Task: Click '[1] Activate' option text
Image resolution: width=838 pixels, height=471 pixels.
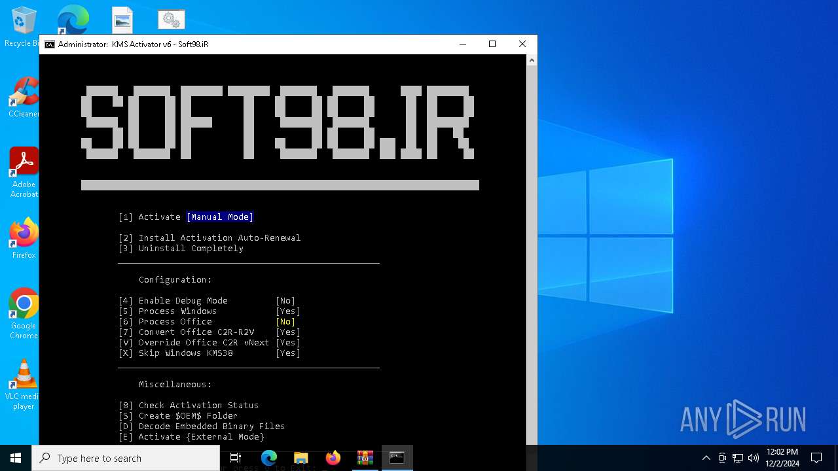Action: coord(149,217)
